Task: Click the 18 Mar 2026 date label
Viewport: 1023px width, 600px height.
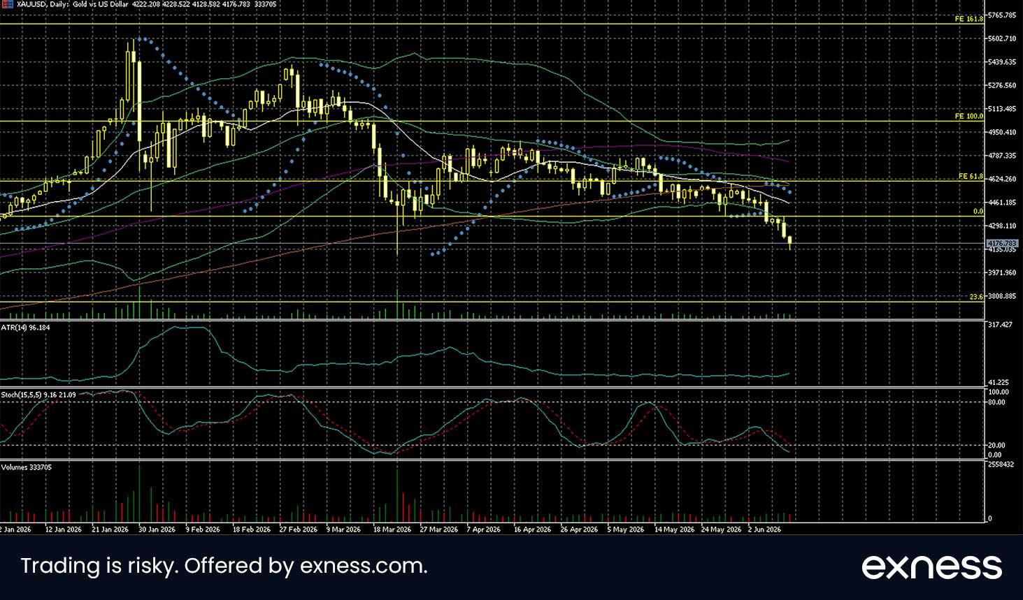Action: coord(392,529)
